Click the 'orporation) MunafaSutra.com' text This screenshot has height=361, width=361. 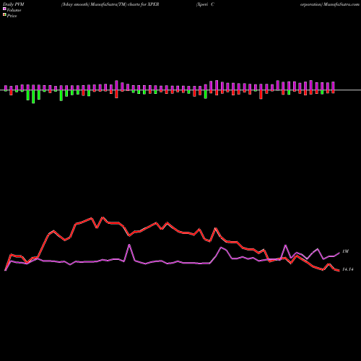tap(330, 4)
